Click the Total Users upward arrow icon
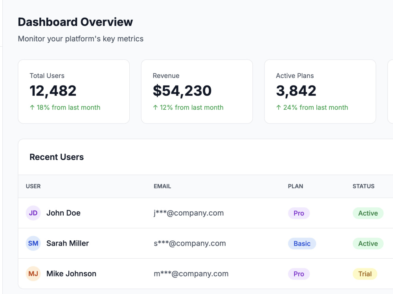 pyautogui.click(x=32, y=107)
